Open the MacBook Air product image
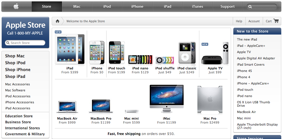The width and height of the screenshot is (283, 139). 67,107
